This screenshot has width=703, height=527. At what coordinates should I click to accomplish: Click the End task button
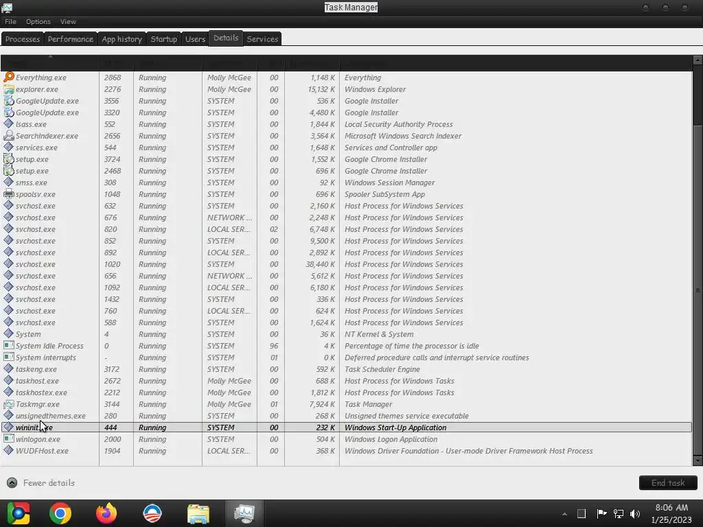pyautogui.click(x=668, y=482)
